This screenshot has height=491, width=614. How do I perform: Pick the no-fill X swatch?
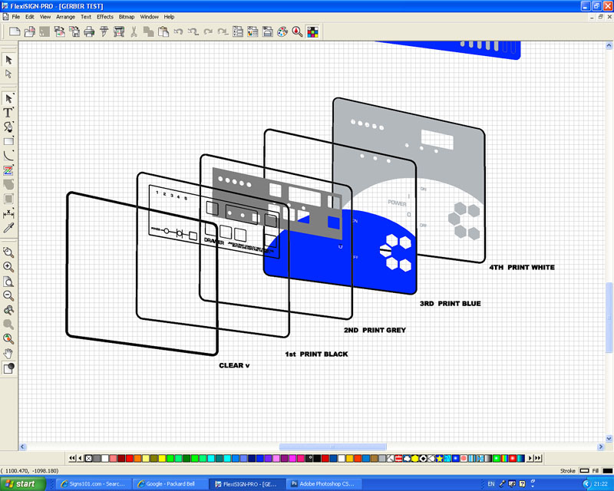point(88,458)
